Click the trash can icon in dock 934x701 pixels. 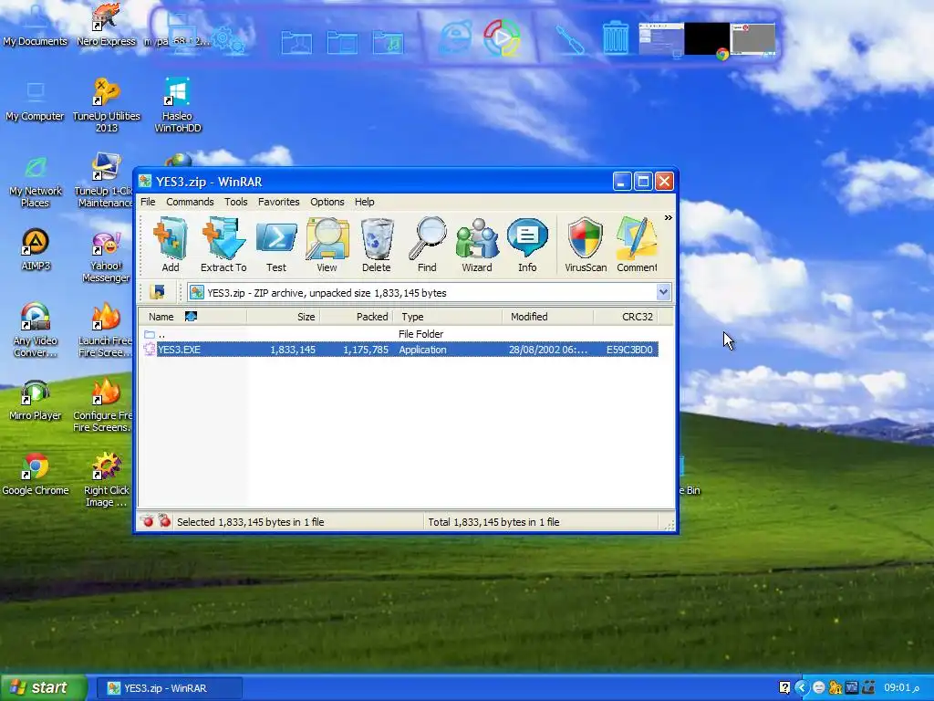616,38
